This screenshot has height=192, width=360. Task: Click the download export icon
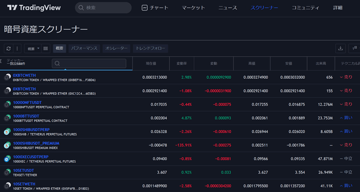(x=340, y=49)
